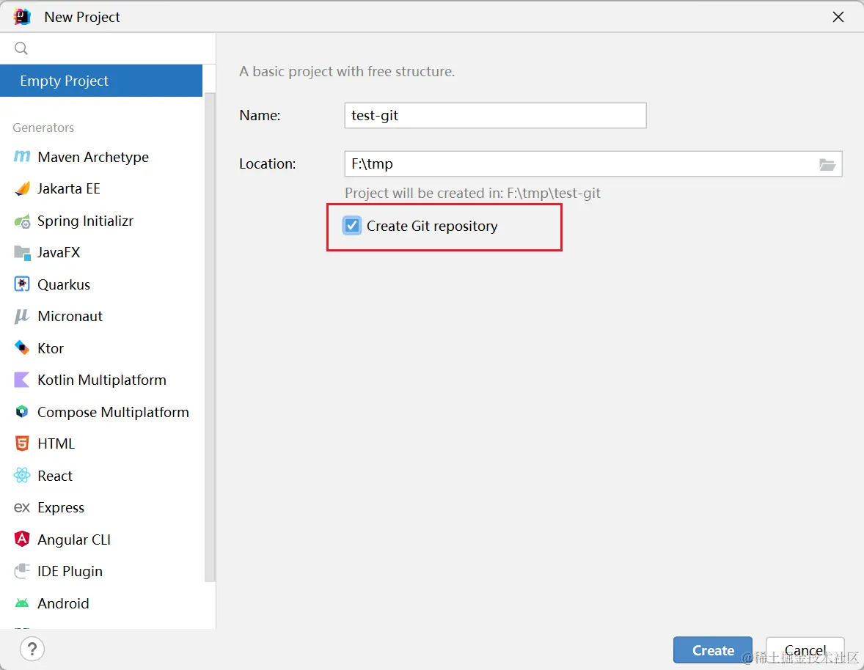Viewport: 864px width, 670px height.
Task: Focus the Name field containing test-git
Action: [495, 116]
